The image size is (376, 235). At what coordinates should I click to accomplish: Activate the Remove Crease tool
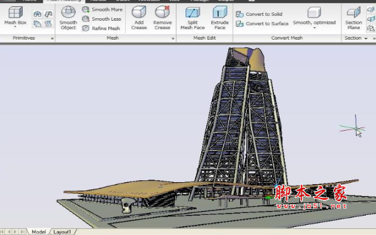pyautogui.click(x=162, y=18)
